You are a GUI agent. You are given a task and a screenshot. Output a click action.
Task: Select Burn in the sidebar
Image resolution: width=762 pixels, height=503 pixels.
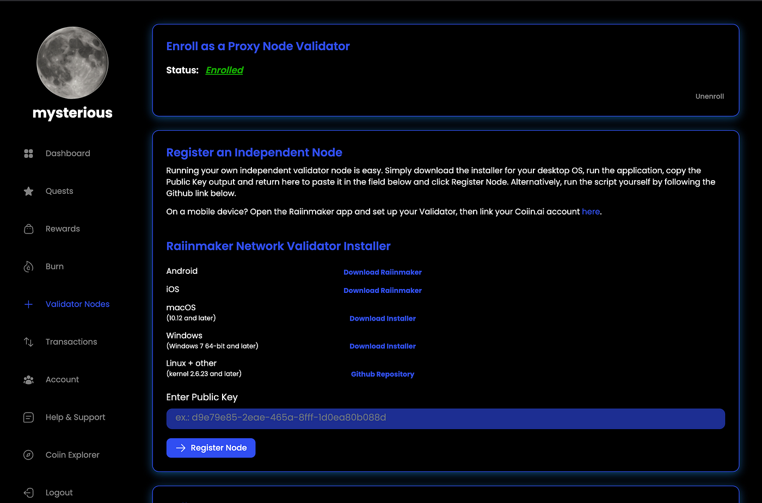tap(54, 266)
